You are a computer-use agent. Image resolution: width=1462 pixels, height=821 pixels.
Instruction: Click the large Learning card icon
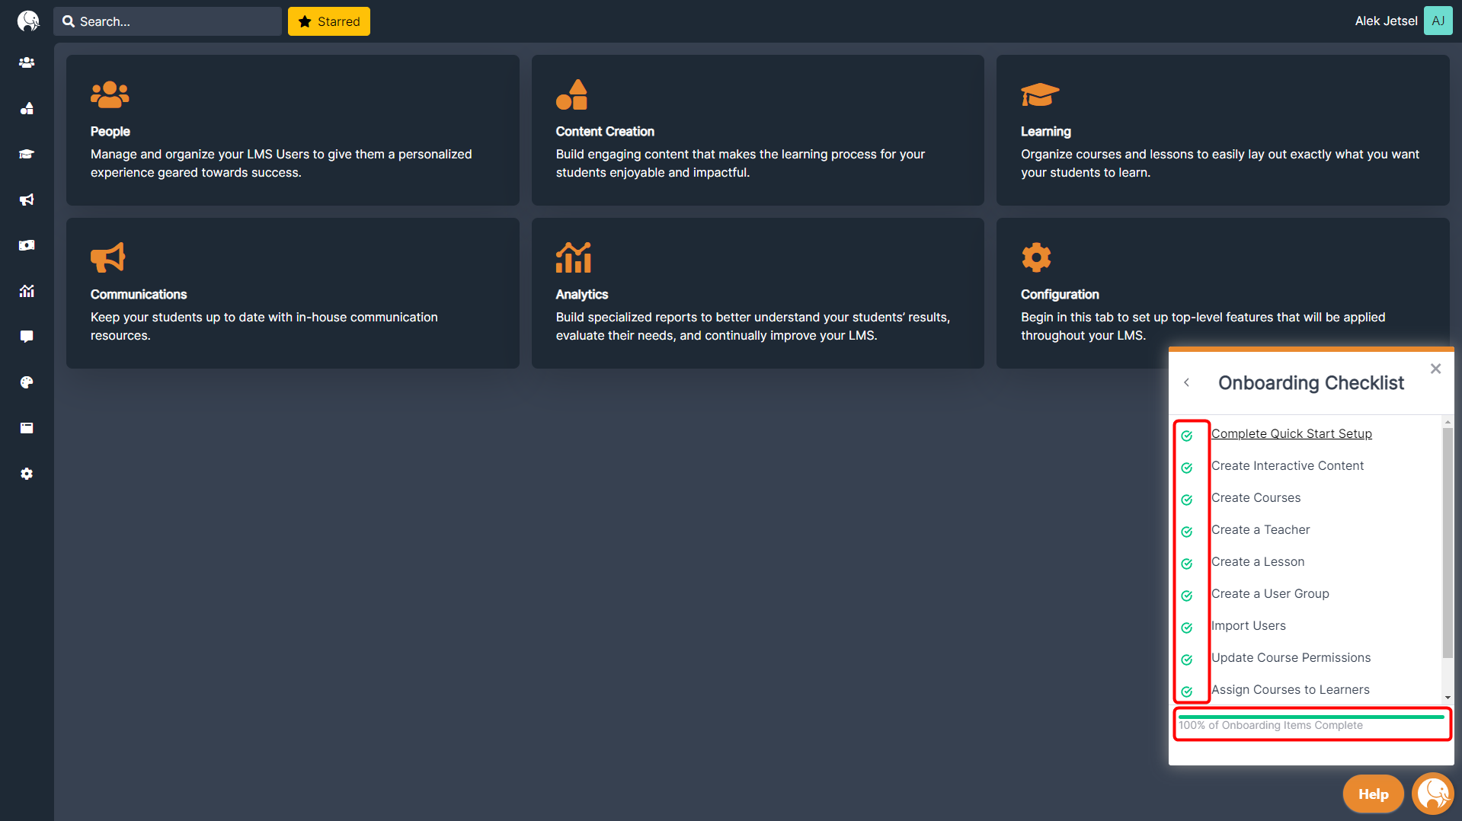tap(1040, 94)
